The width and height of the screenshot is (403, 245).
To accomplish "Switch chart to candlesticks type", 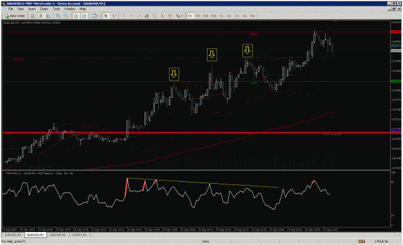I will click(41, 16).
